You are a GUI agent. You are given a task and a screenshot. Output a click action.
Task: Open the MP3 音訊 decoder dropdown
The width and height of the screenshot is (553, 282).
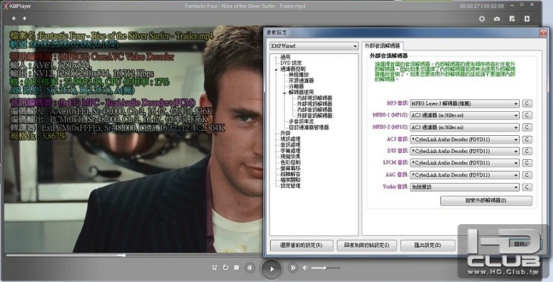(x=465, y=103)
